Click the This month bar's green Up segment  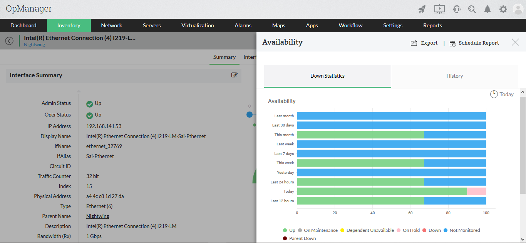pyautogui.click(x=360, y=135)
